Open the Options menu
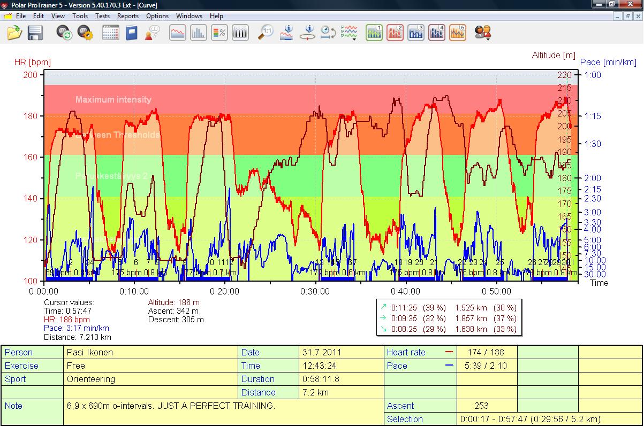Viewport: 644px width, 427px height. (157, 16)
